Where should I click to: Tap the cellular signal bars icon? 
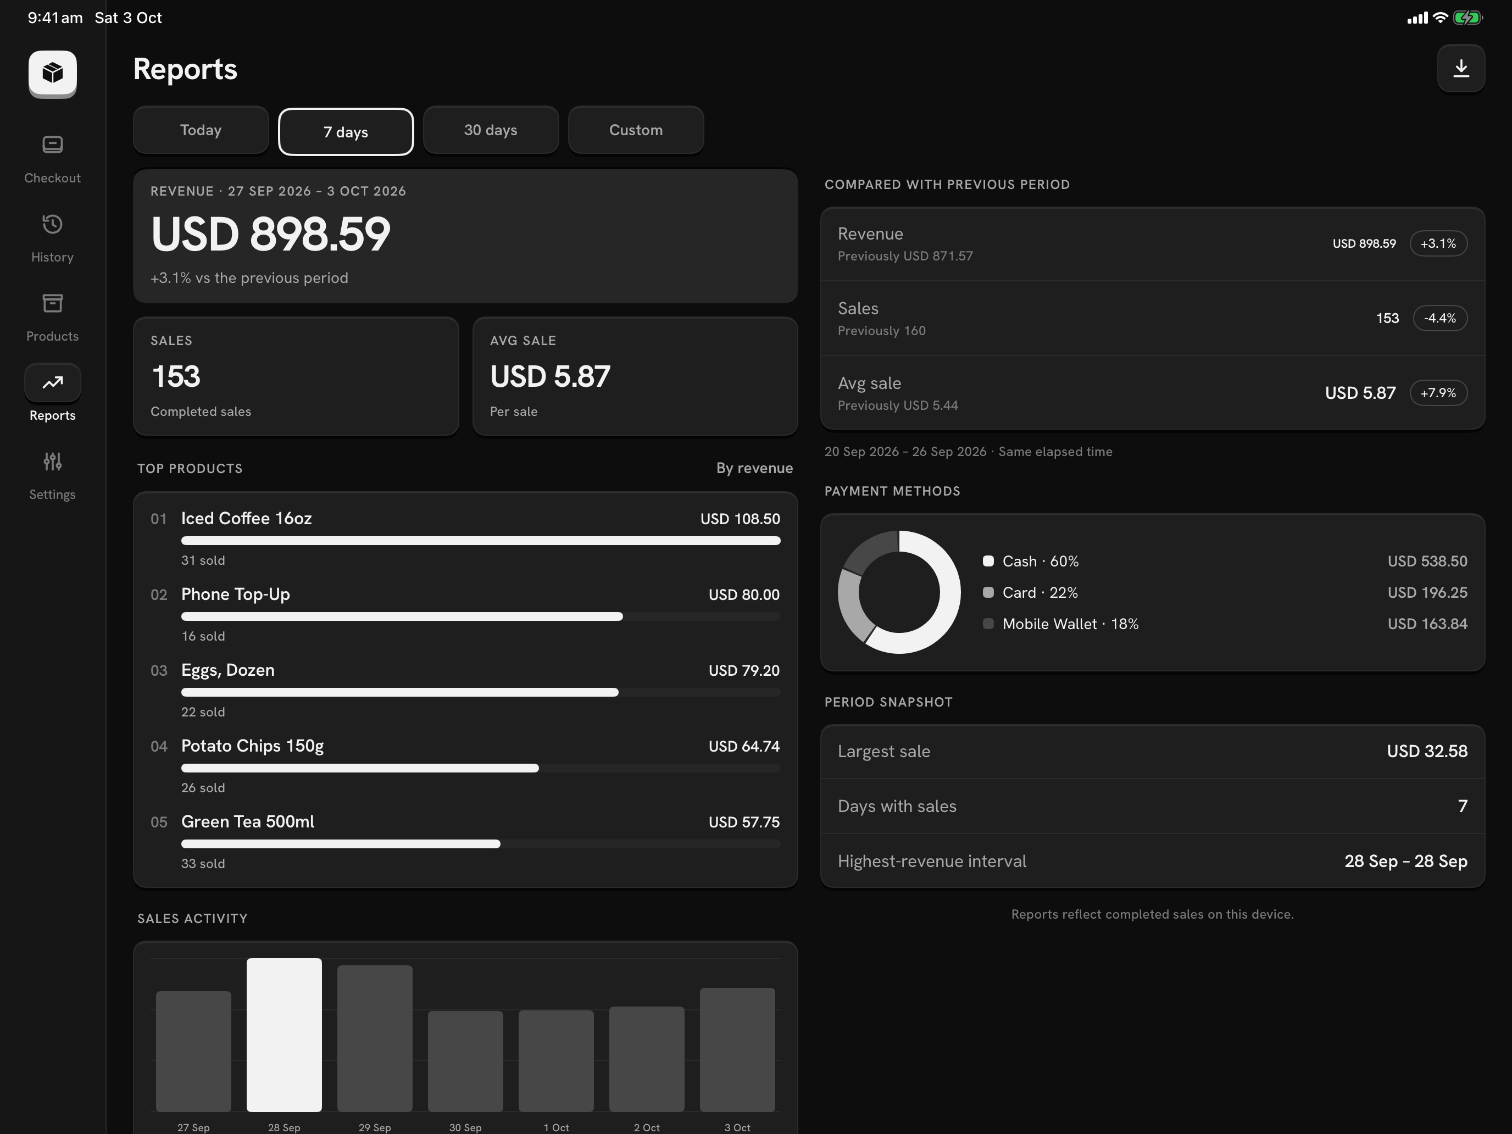(1417, 19)
